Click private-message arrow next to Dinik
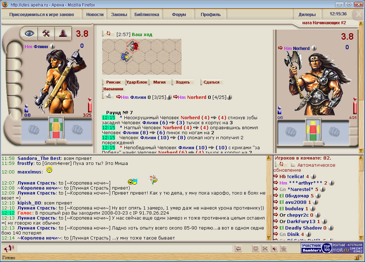 click(x=276, y=234)
